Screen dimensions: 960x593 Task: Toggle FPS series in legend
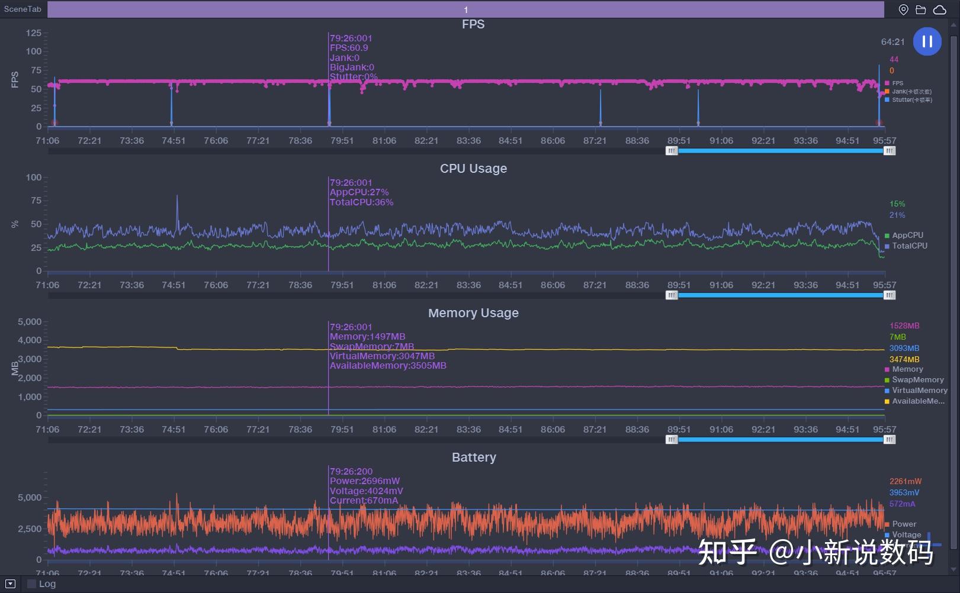tap(894, 83)
